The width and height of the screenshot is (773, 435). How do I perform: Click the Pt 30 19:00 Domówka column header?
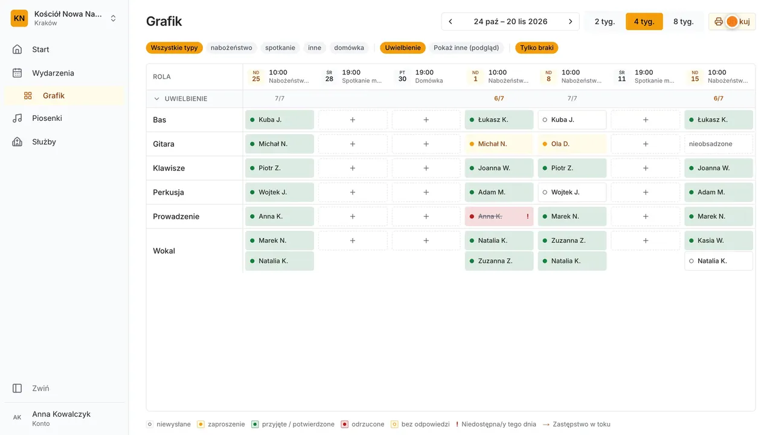(426, 77)
